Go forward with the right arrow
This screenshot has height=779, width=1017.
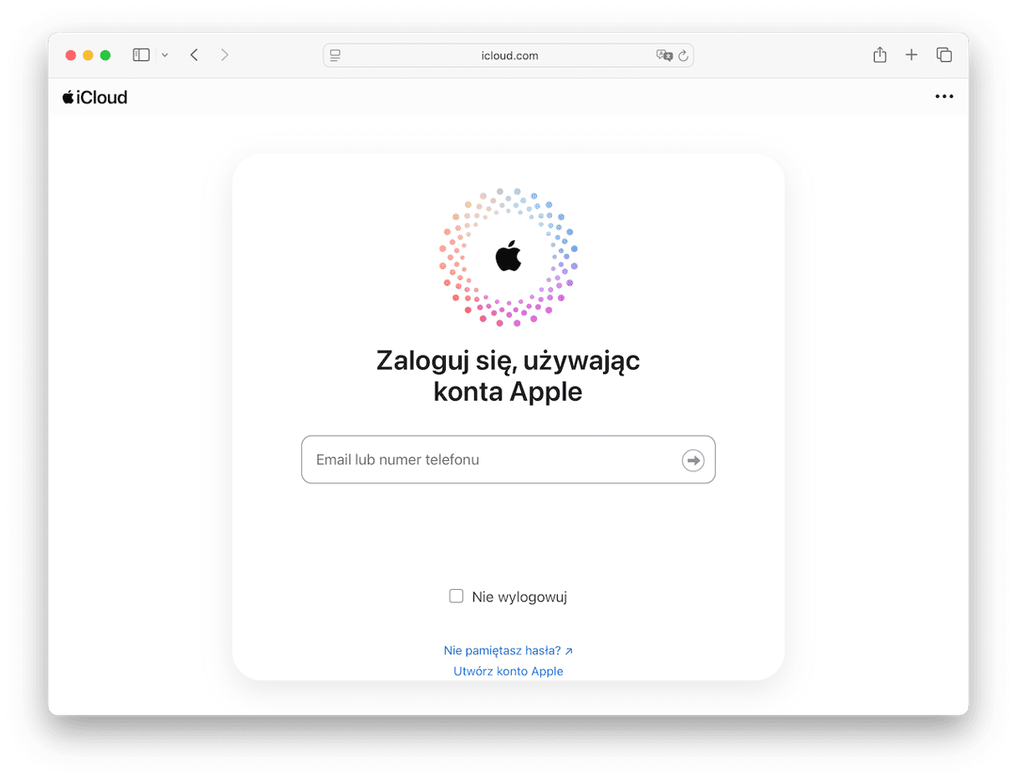click(224, 55)
